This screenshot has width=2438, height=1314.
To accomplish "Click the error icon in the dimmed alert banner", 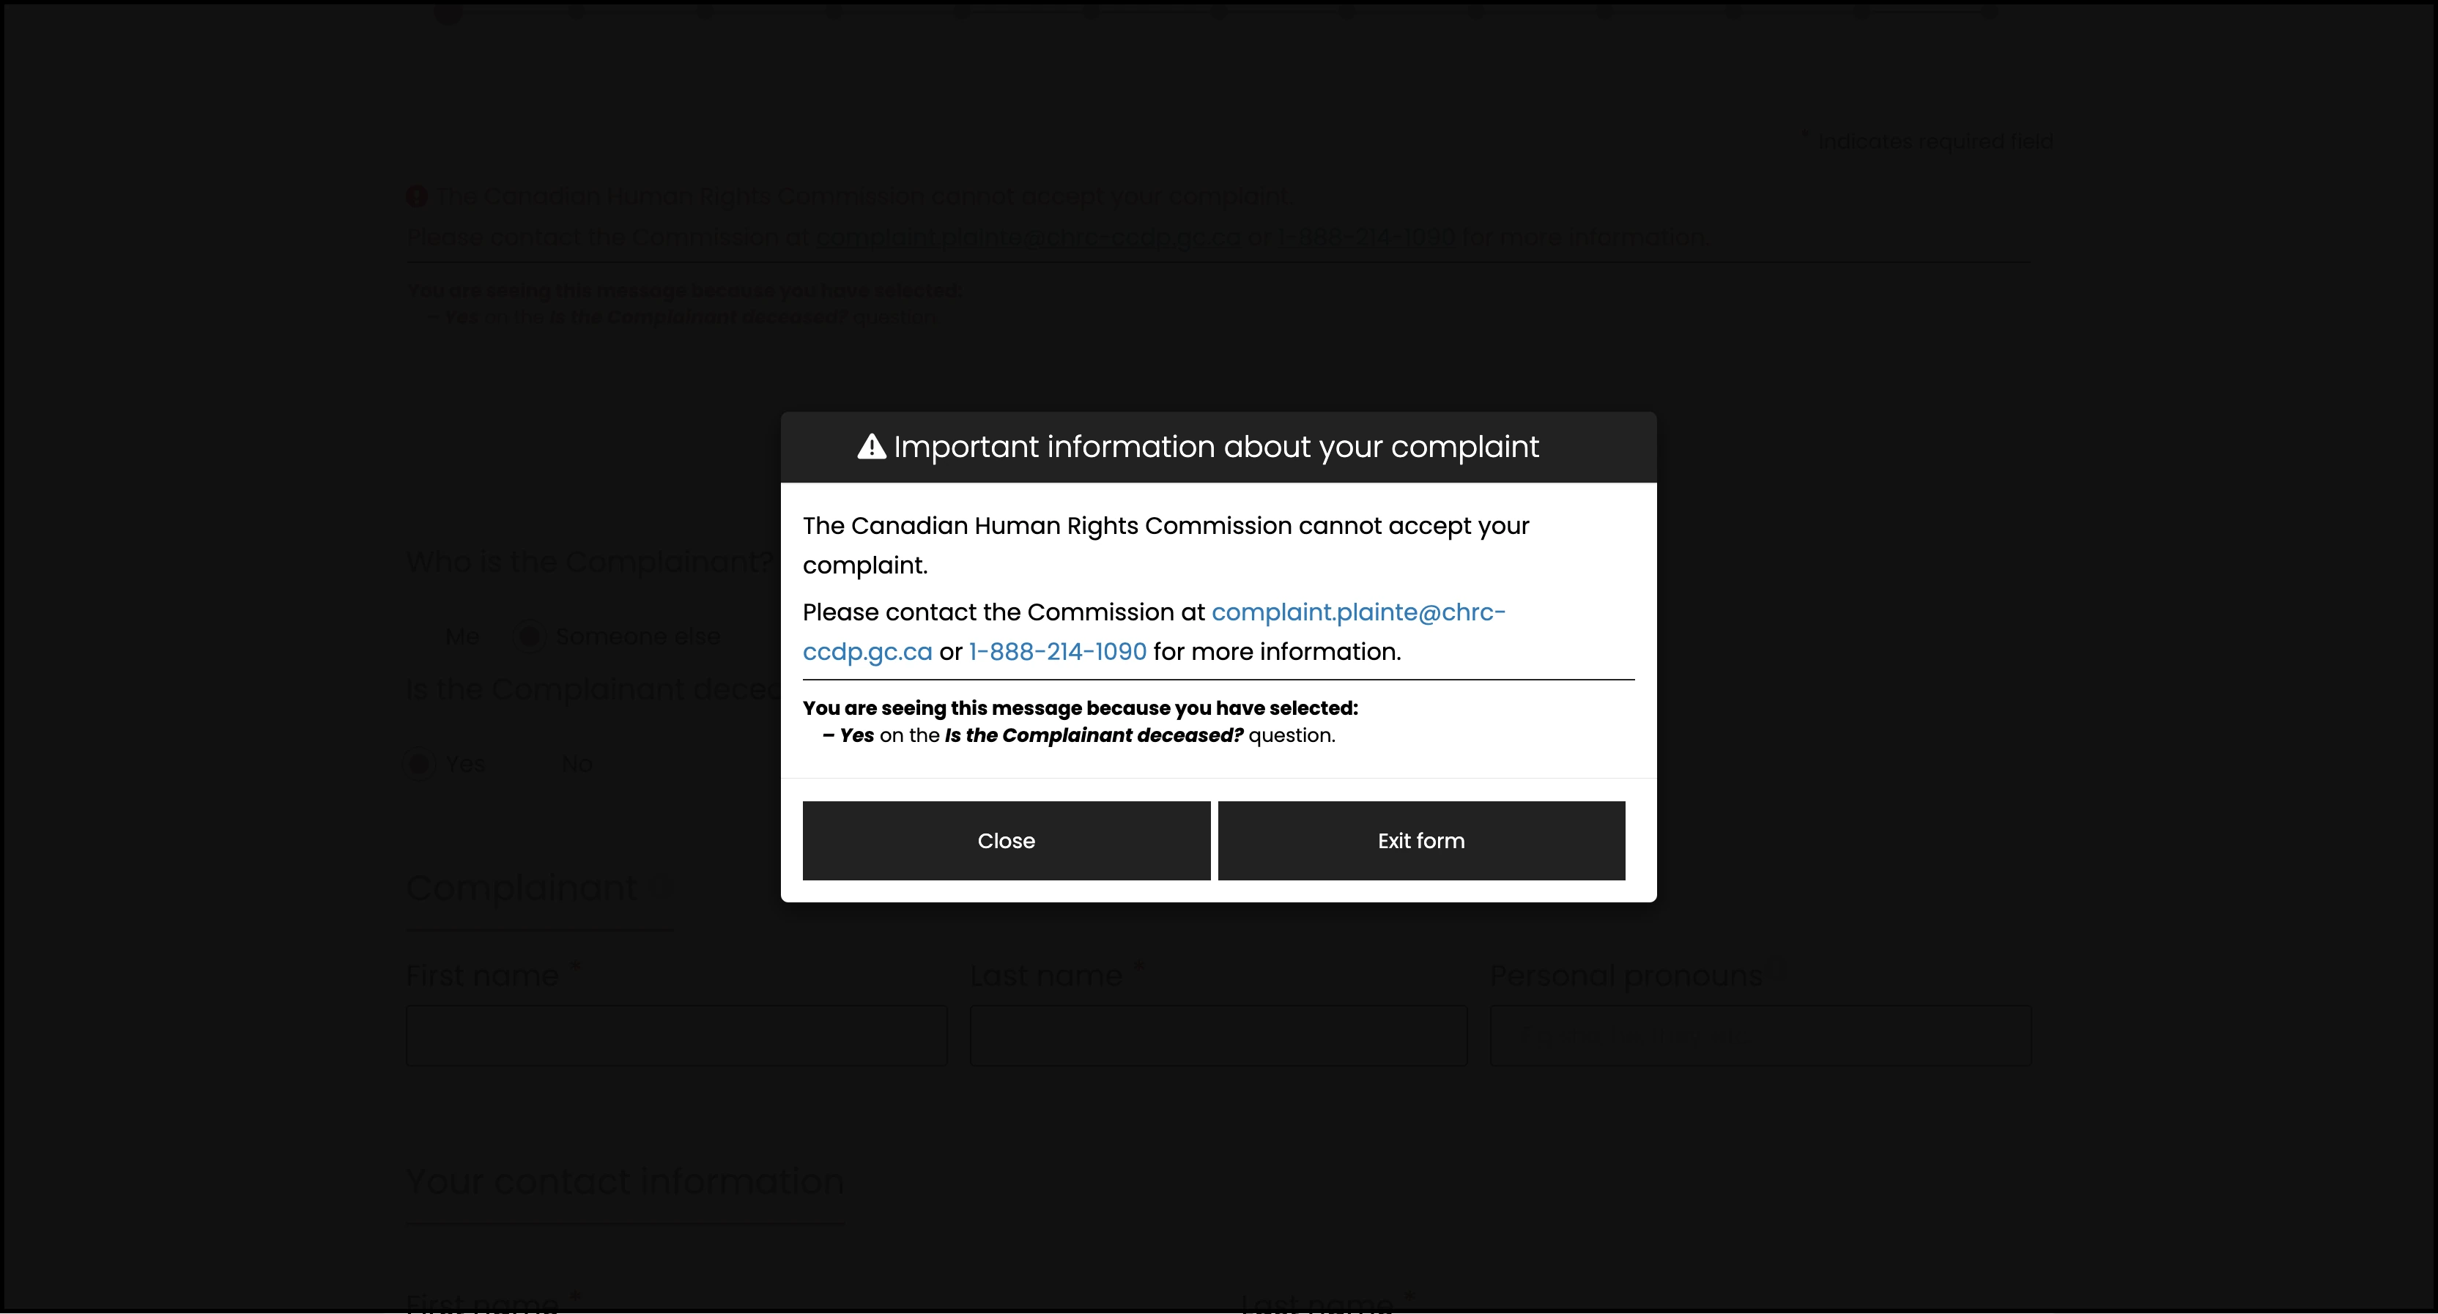I will pos(416,196).
